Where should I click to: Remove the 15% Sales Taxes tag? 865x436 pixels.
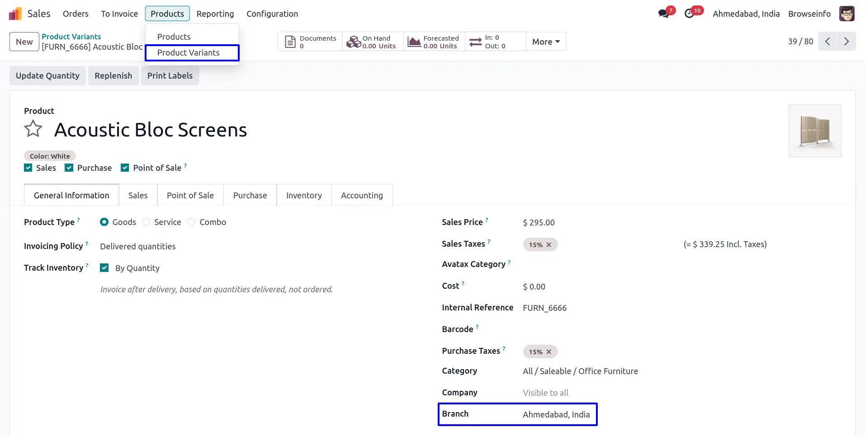[x=549, y=245]
